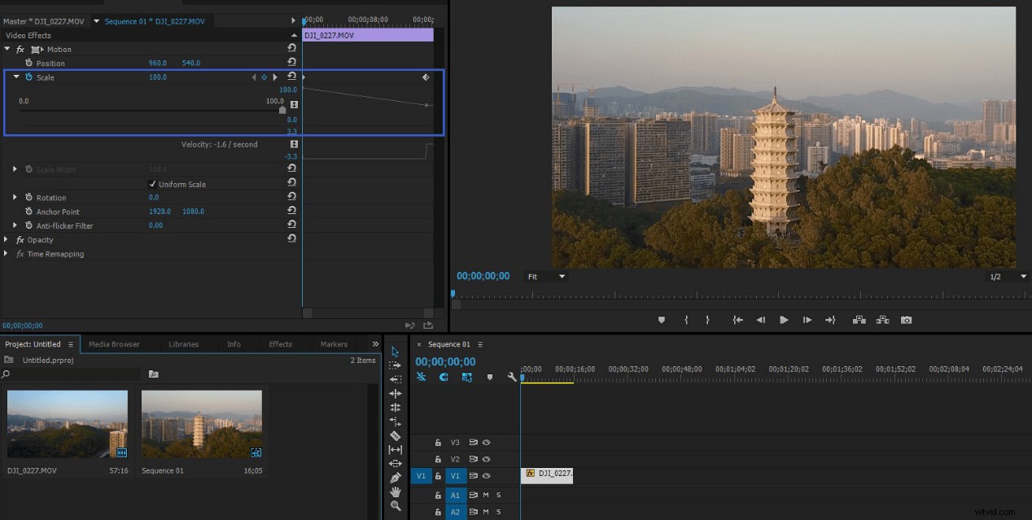Lock the V3 track

point(439,443)
